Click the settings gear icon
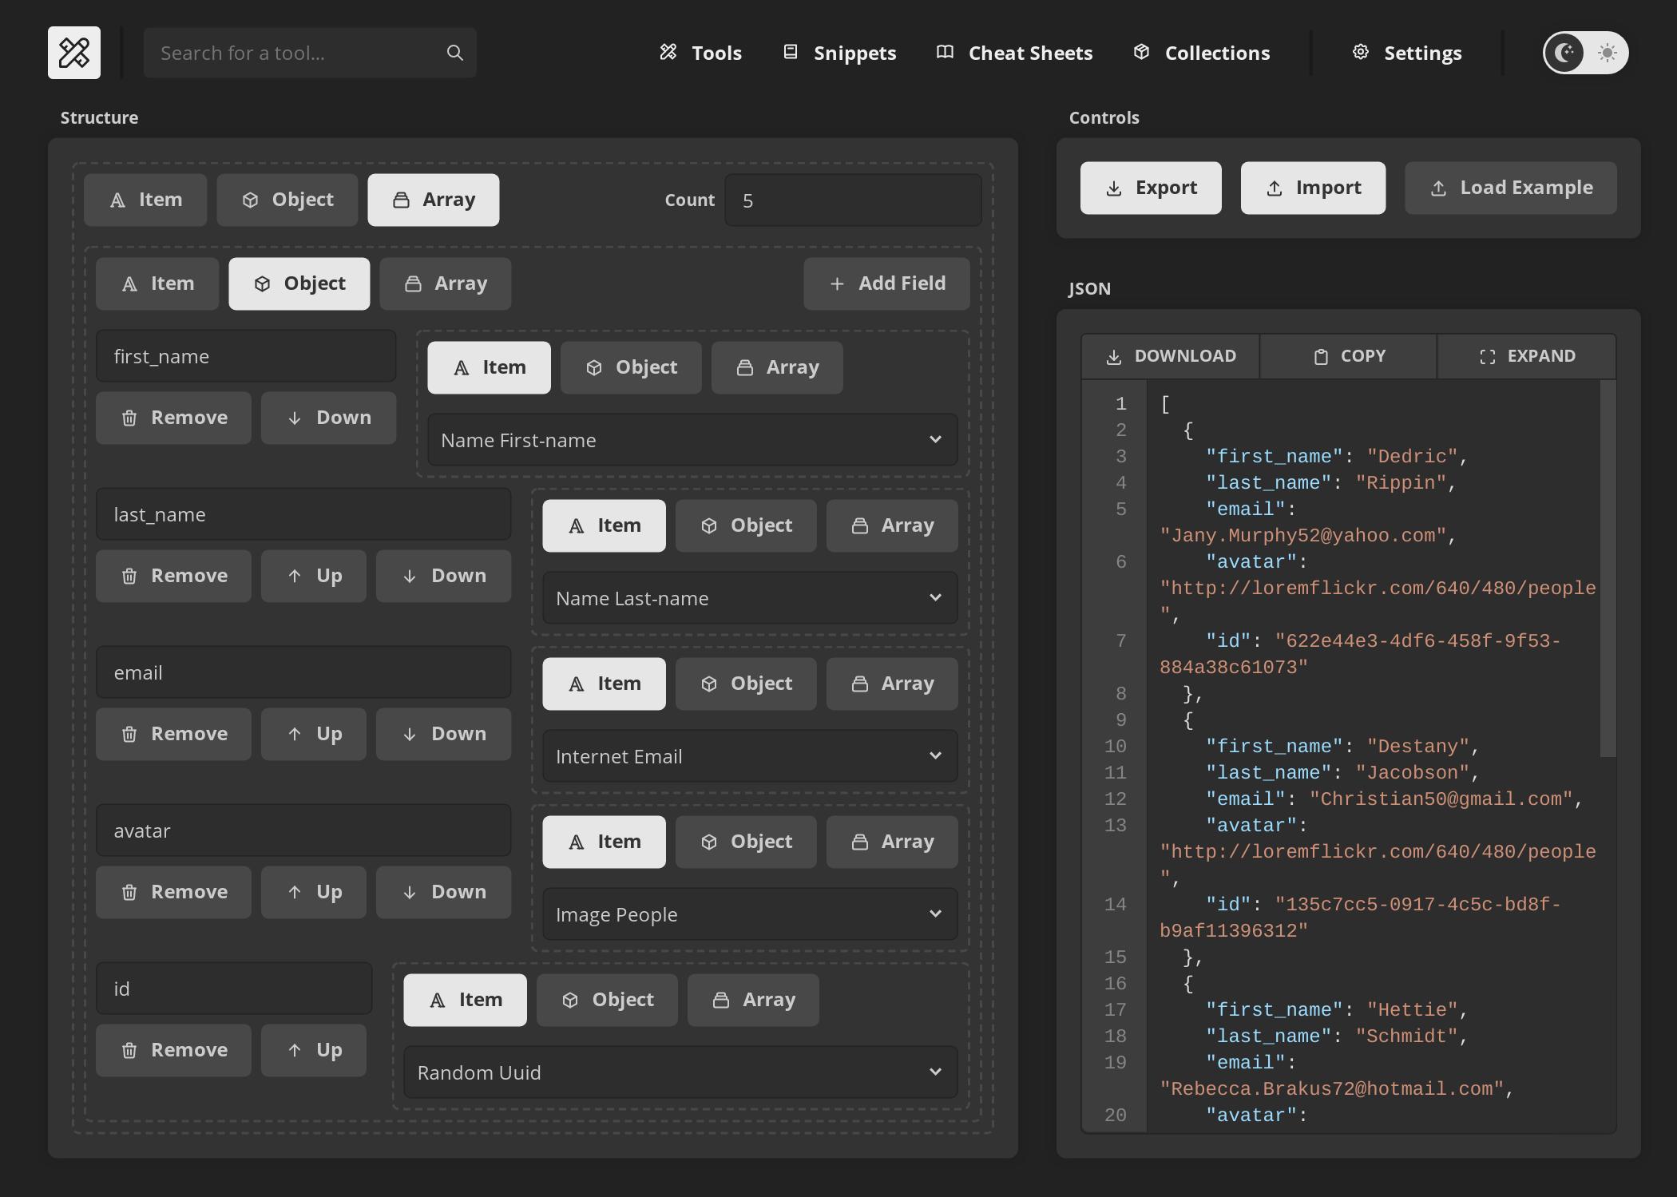1677x1197 pixels. coord(1361,52)
